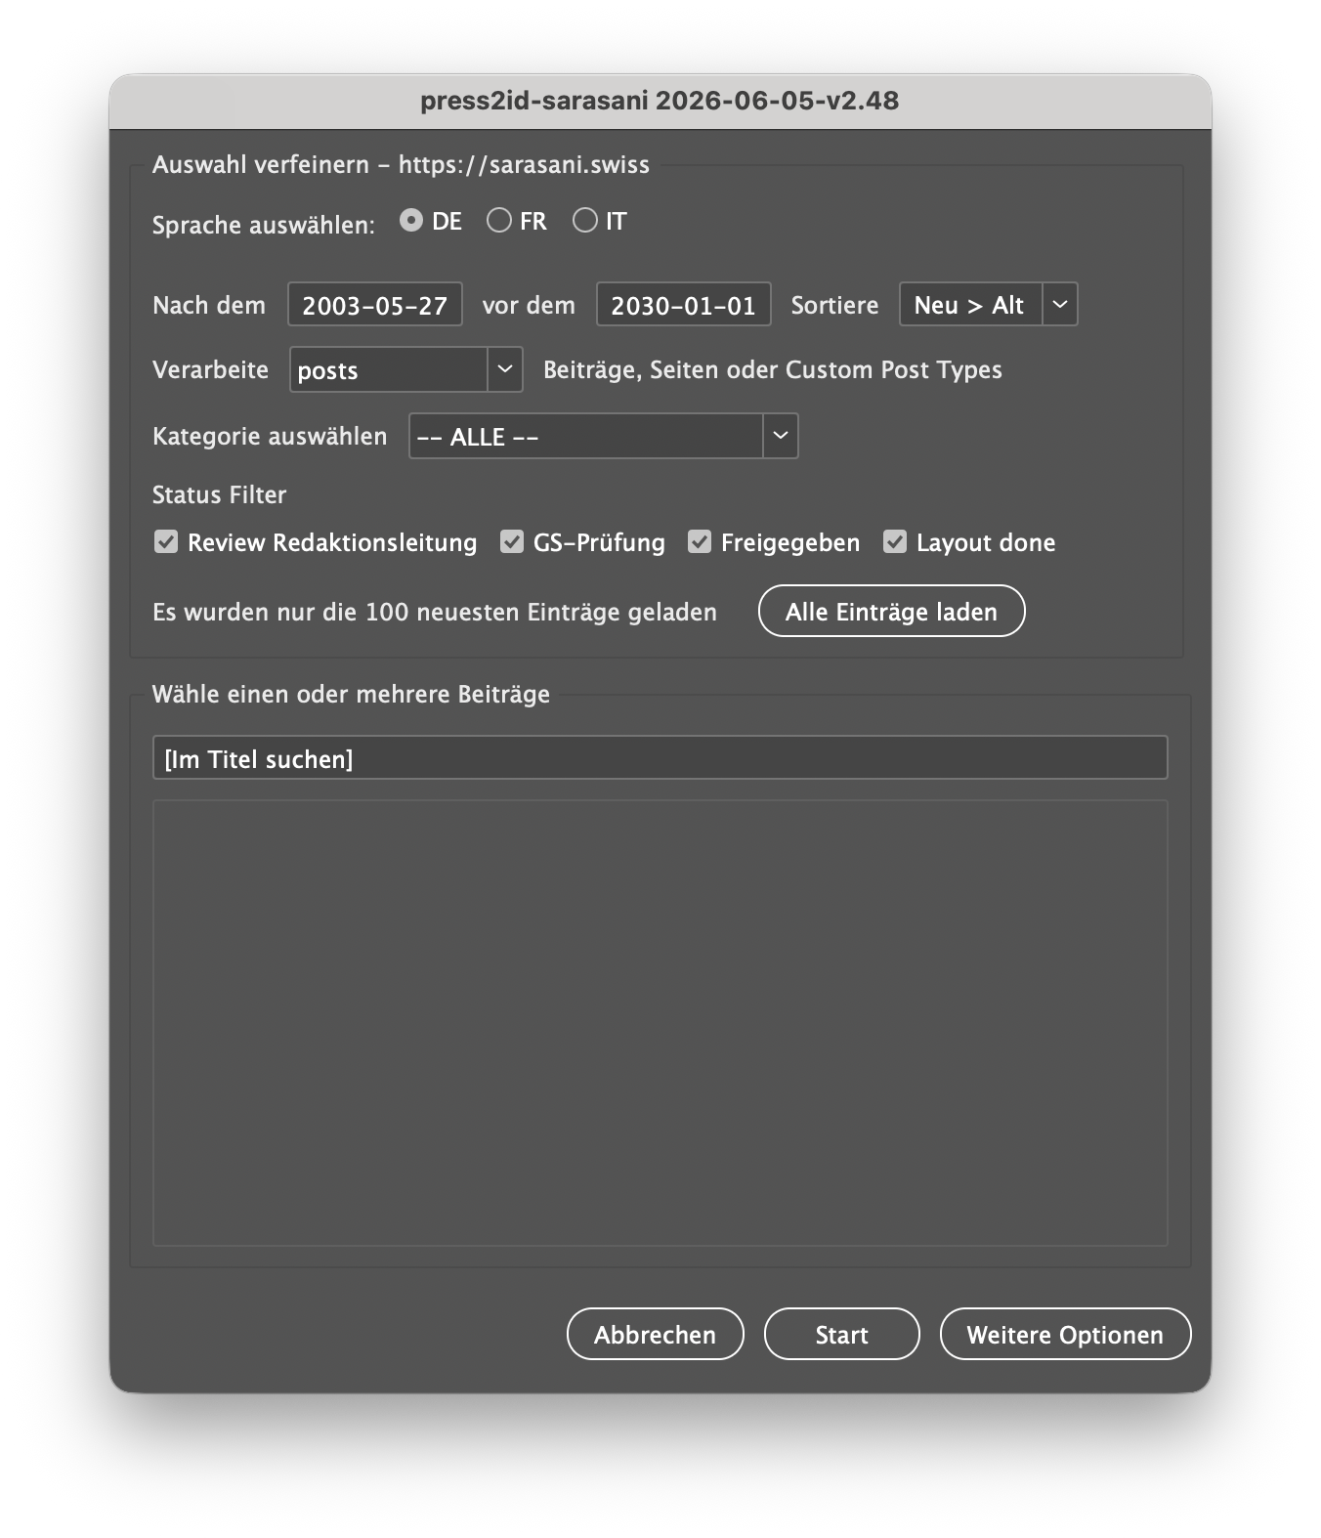Open Weitere Optionen

coord(1066,1335)
